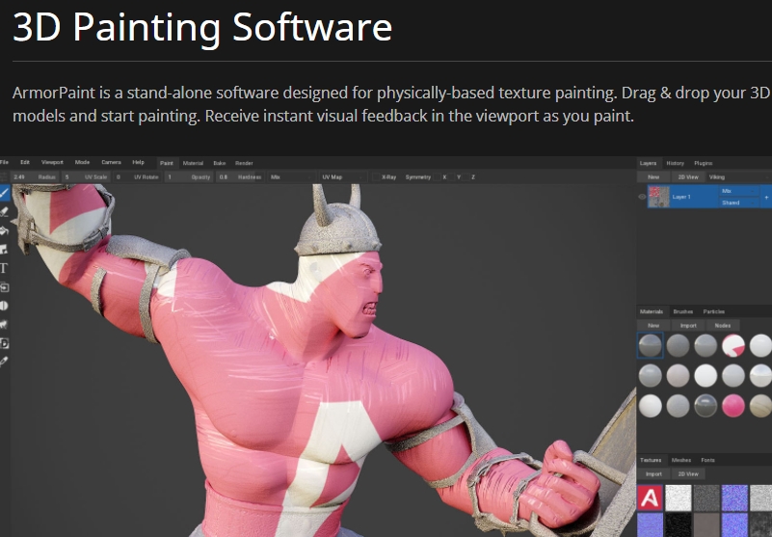The image size is (772, 537).
Task: Select the Particle tool
Action: click(x=5, y=324)
